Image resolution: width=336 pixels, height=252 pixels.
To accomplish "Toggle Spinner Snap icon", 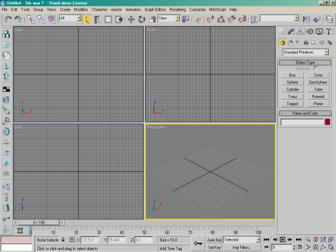I will pos(242,19).
